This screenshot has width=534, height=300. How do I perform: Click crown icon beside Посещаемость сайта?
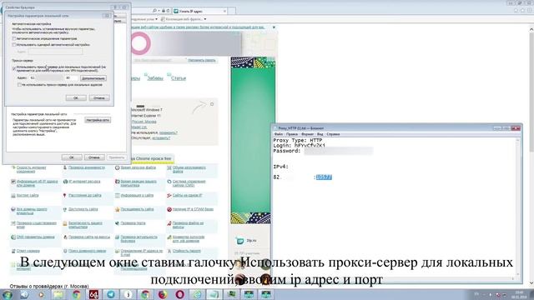[x=117, y=209]
